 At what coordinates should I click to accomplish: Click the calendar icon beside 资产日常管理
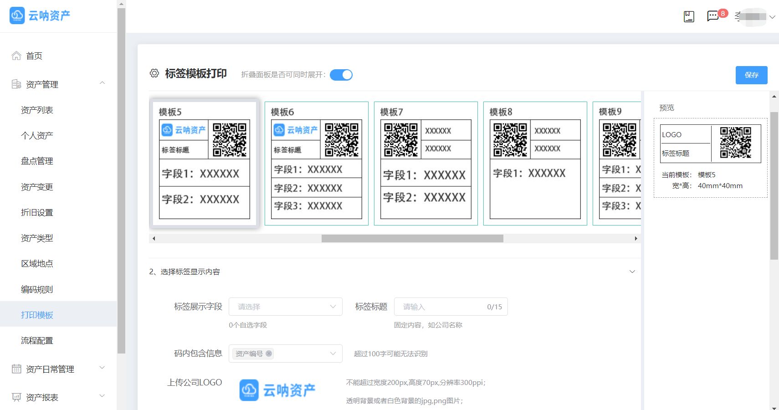16,369
